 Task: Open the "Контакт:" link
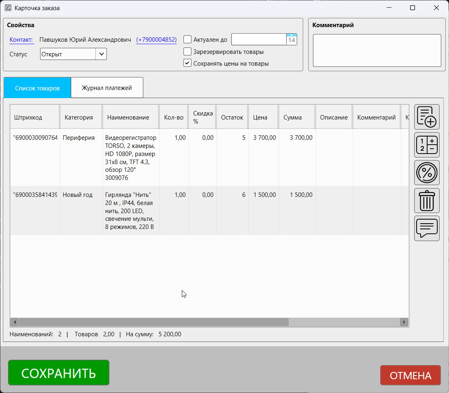click(21, 40)
